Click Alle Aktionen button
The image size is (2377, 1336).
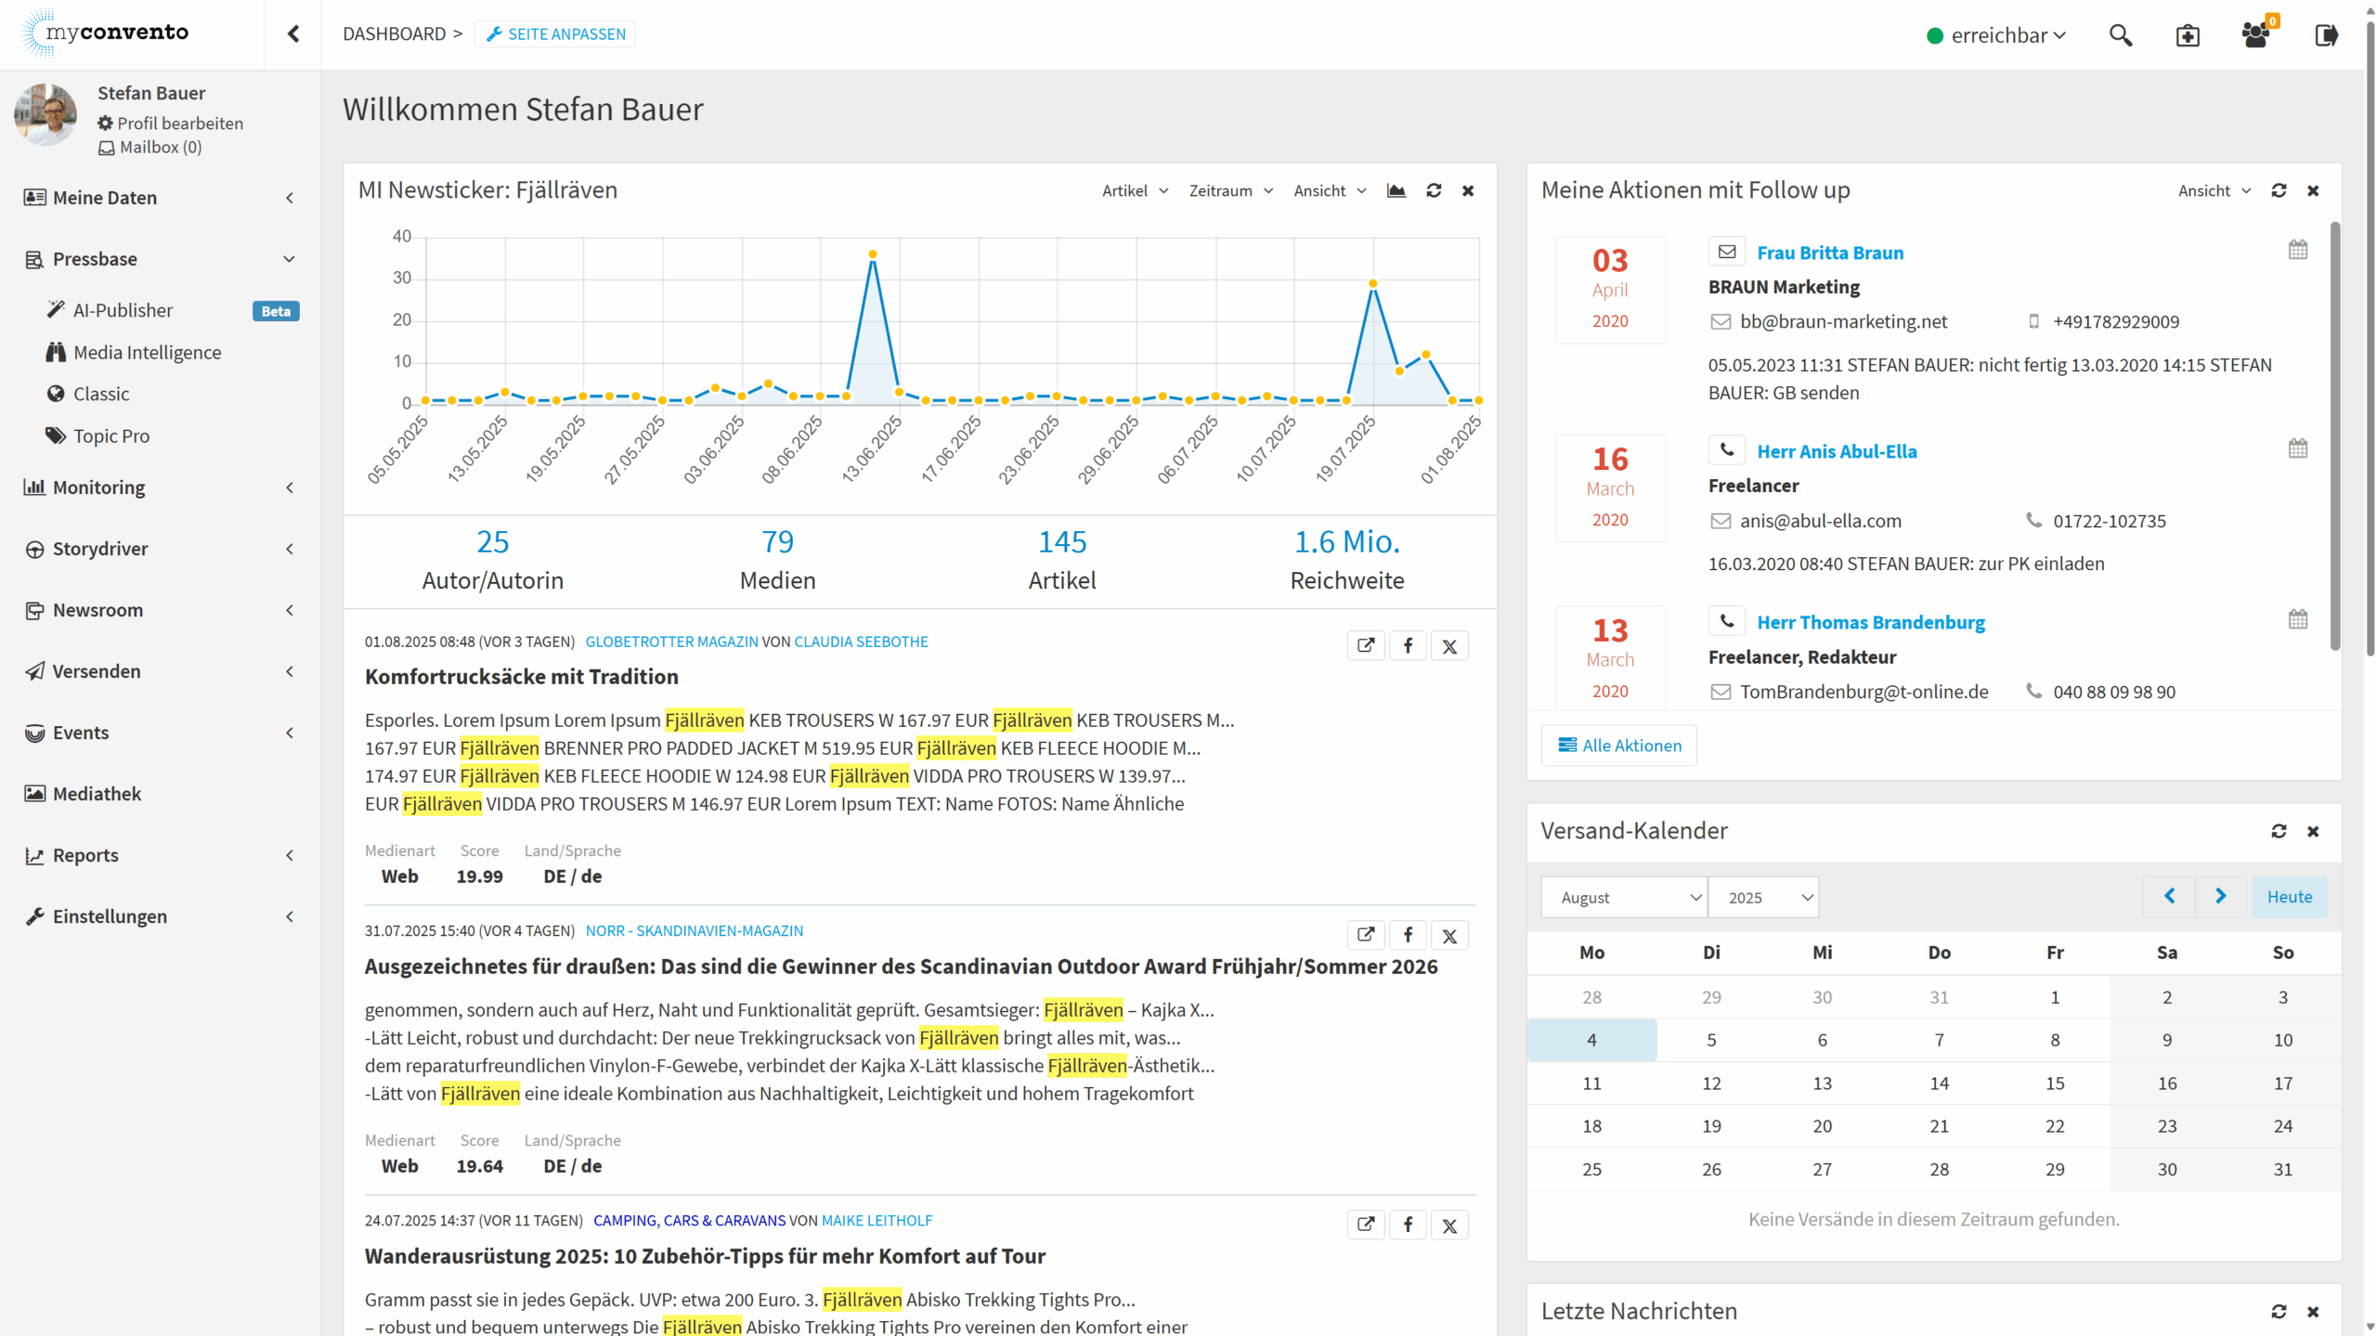click(x=1618, y=746)
